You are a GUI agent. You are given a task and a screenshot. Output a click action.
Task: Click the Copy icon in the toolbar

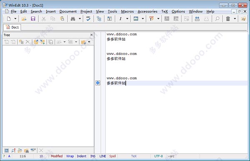tap(52, 19)
